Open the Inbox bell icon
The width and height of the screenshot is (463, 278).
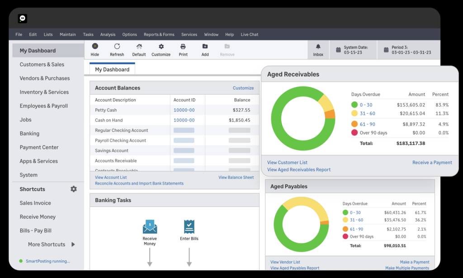[318, 46]
